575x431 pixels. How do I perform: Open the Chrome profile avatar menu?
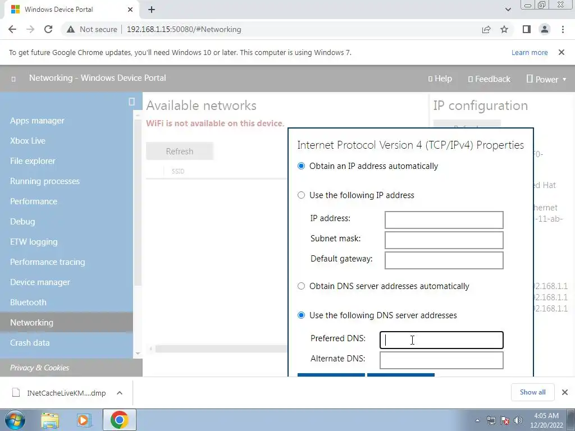click(x=545, y=29)
